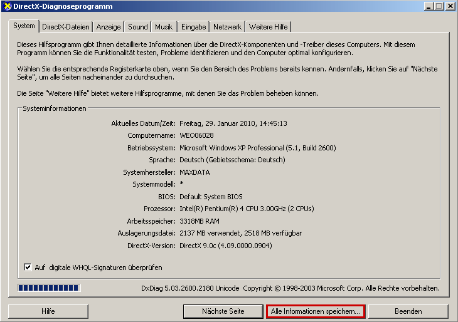This screenshot has height=322, width=458.
Task: Click the Arbeitsspeicher label
Action: 151,221
